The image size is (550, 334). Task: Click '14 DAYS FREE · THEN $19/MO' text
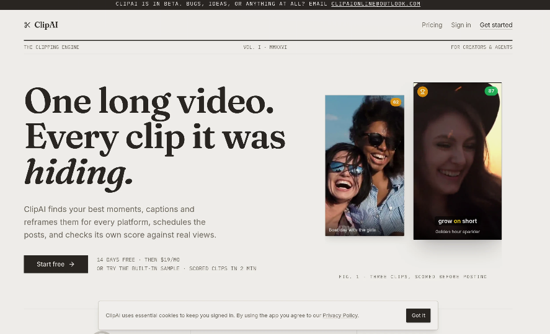click(x=138, y=260)
